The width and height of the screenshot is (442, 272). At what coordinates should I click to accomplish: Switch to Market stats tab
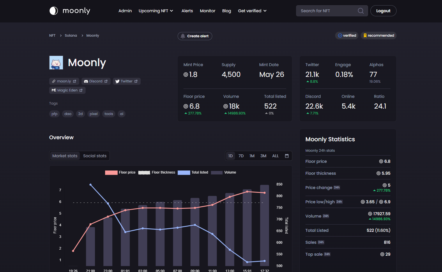click(x=65, y=156)
